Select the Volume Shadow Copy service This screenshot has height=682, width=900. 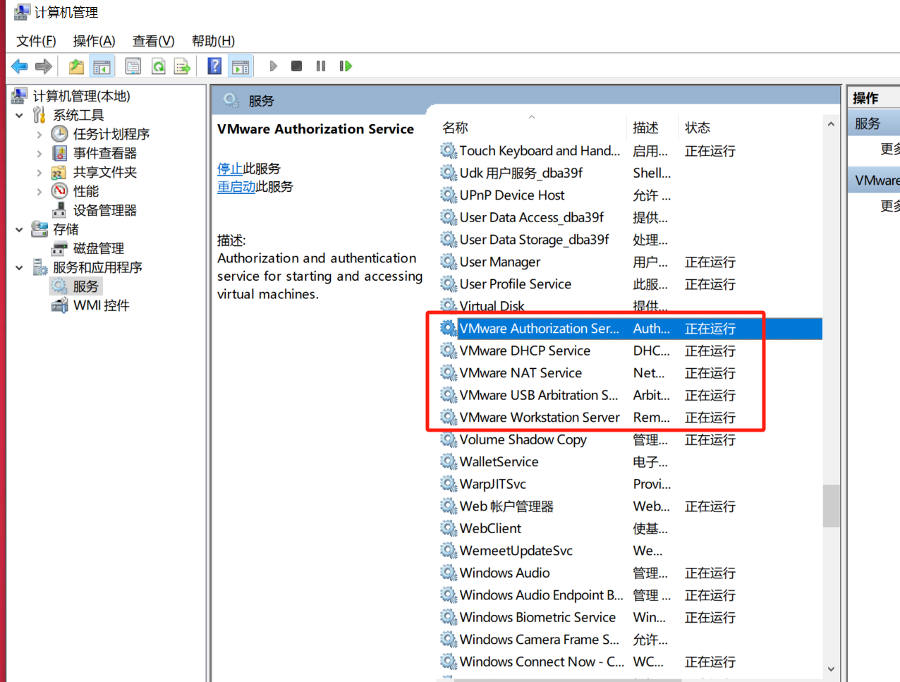[x=630, y=439]
